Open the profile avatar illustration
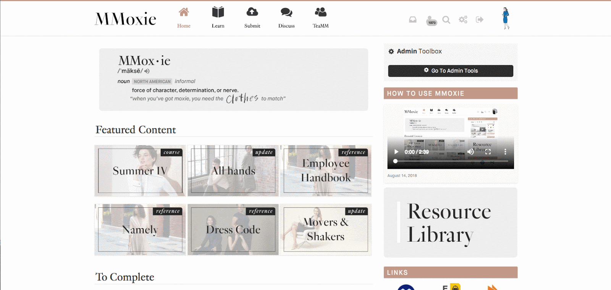The width and height of the screenshot is (611, 290). pos(506,18)
